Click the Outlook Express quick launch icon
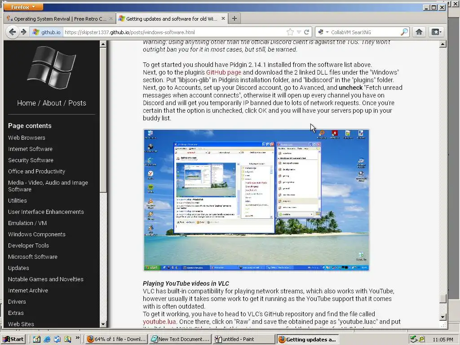This screenshot has width=460, height=345. [x=57, y=339]
